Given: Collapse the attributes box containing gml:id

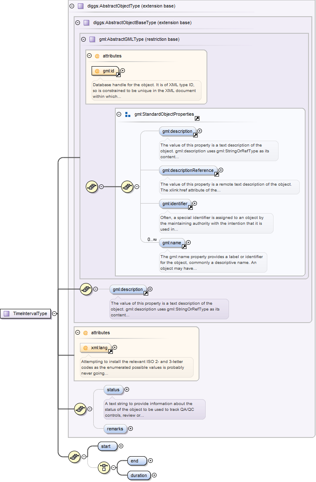Looking at the screenshot, I should pyautogui.click(x=90, y=56).
